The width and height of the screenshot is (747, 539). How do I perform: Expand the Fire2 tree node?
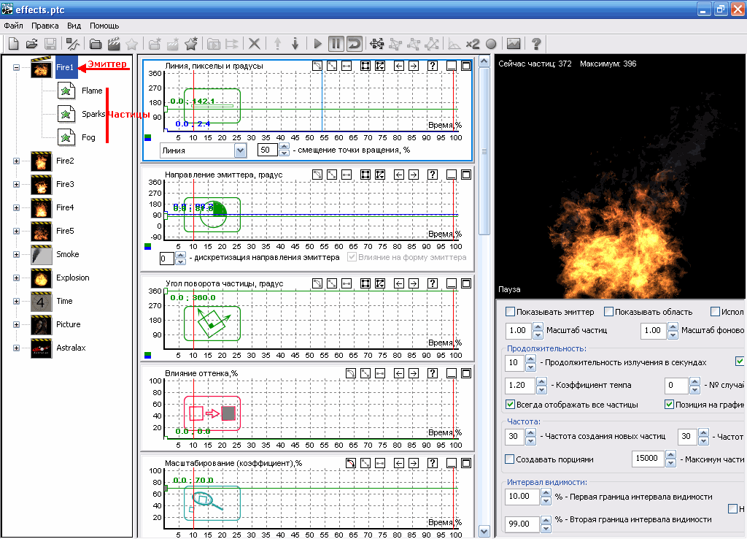coord(16,161)
